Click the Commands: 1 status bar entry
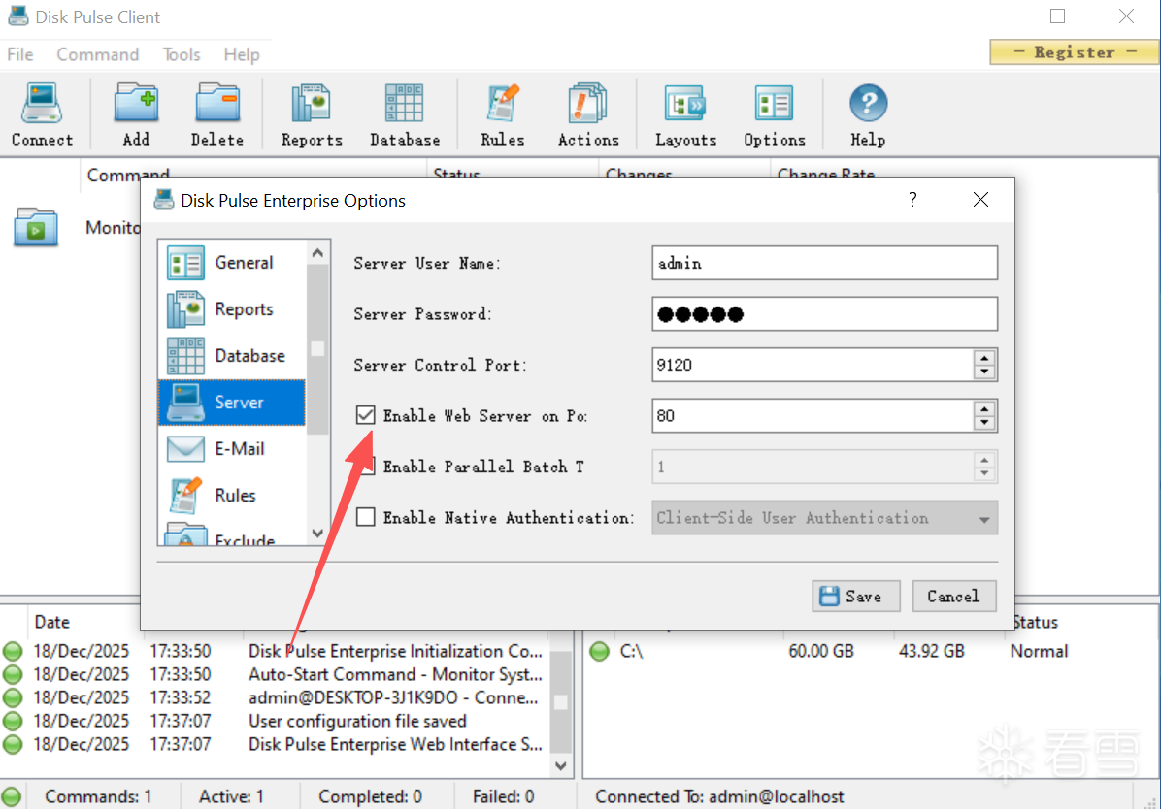1161x809 pixels. point(98,796)
